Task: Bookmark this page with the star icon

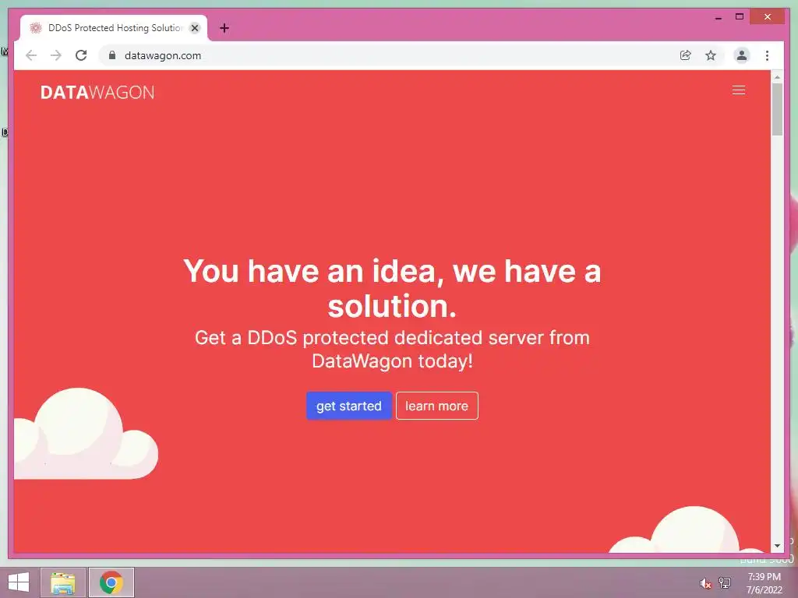Action: (711, 55)
